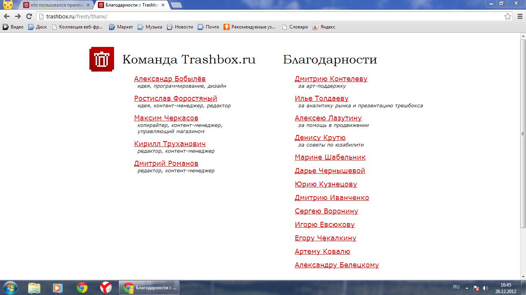526x295 pixels.
Task: Open Алексею Лазутину link
Action: [328, 118]
